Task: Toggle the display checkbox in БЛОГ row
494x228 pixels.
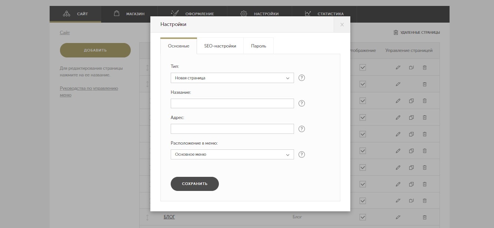Action: click(363, 217)
